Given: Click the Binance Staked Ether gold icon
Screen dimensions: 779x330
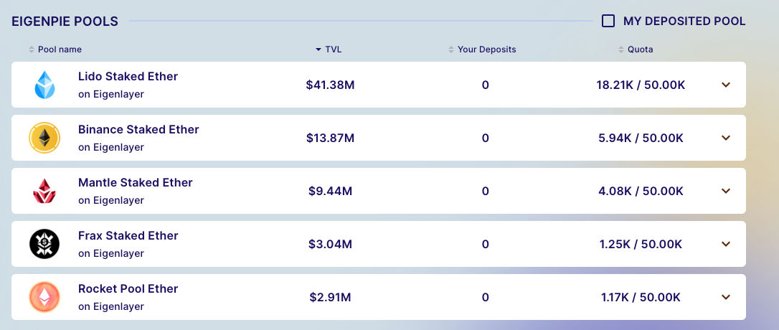Looking at the screenshot, I should [x=44, y=138].
